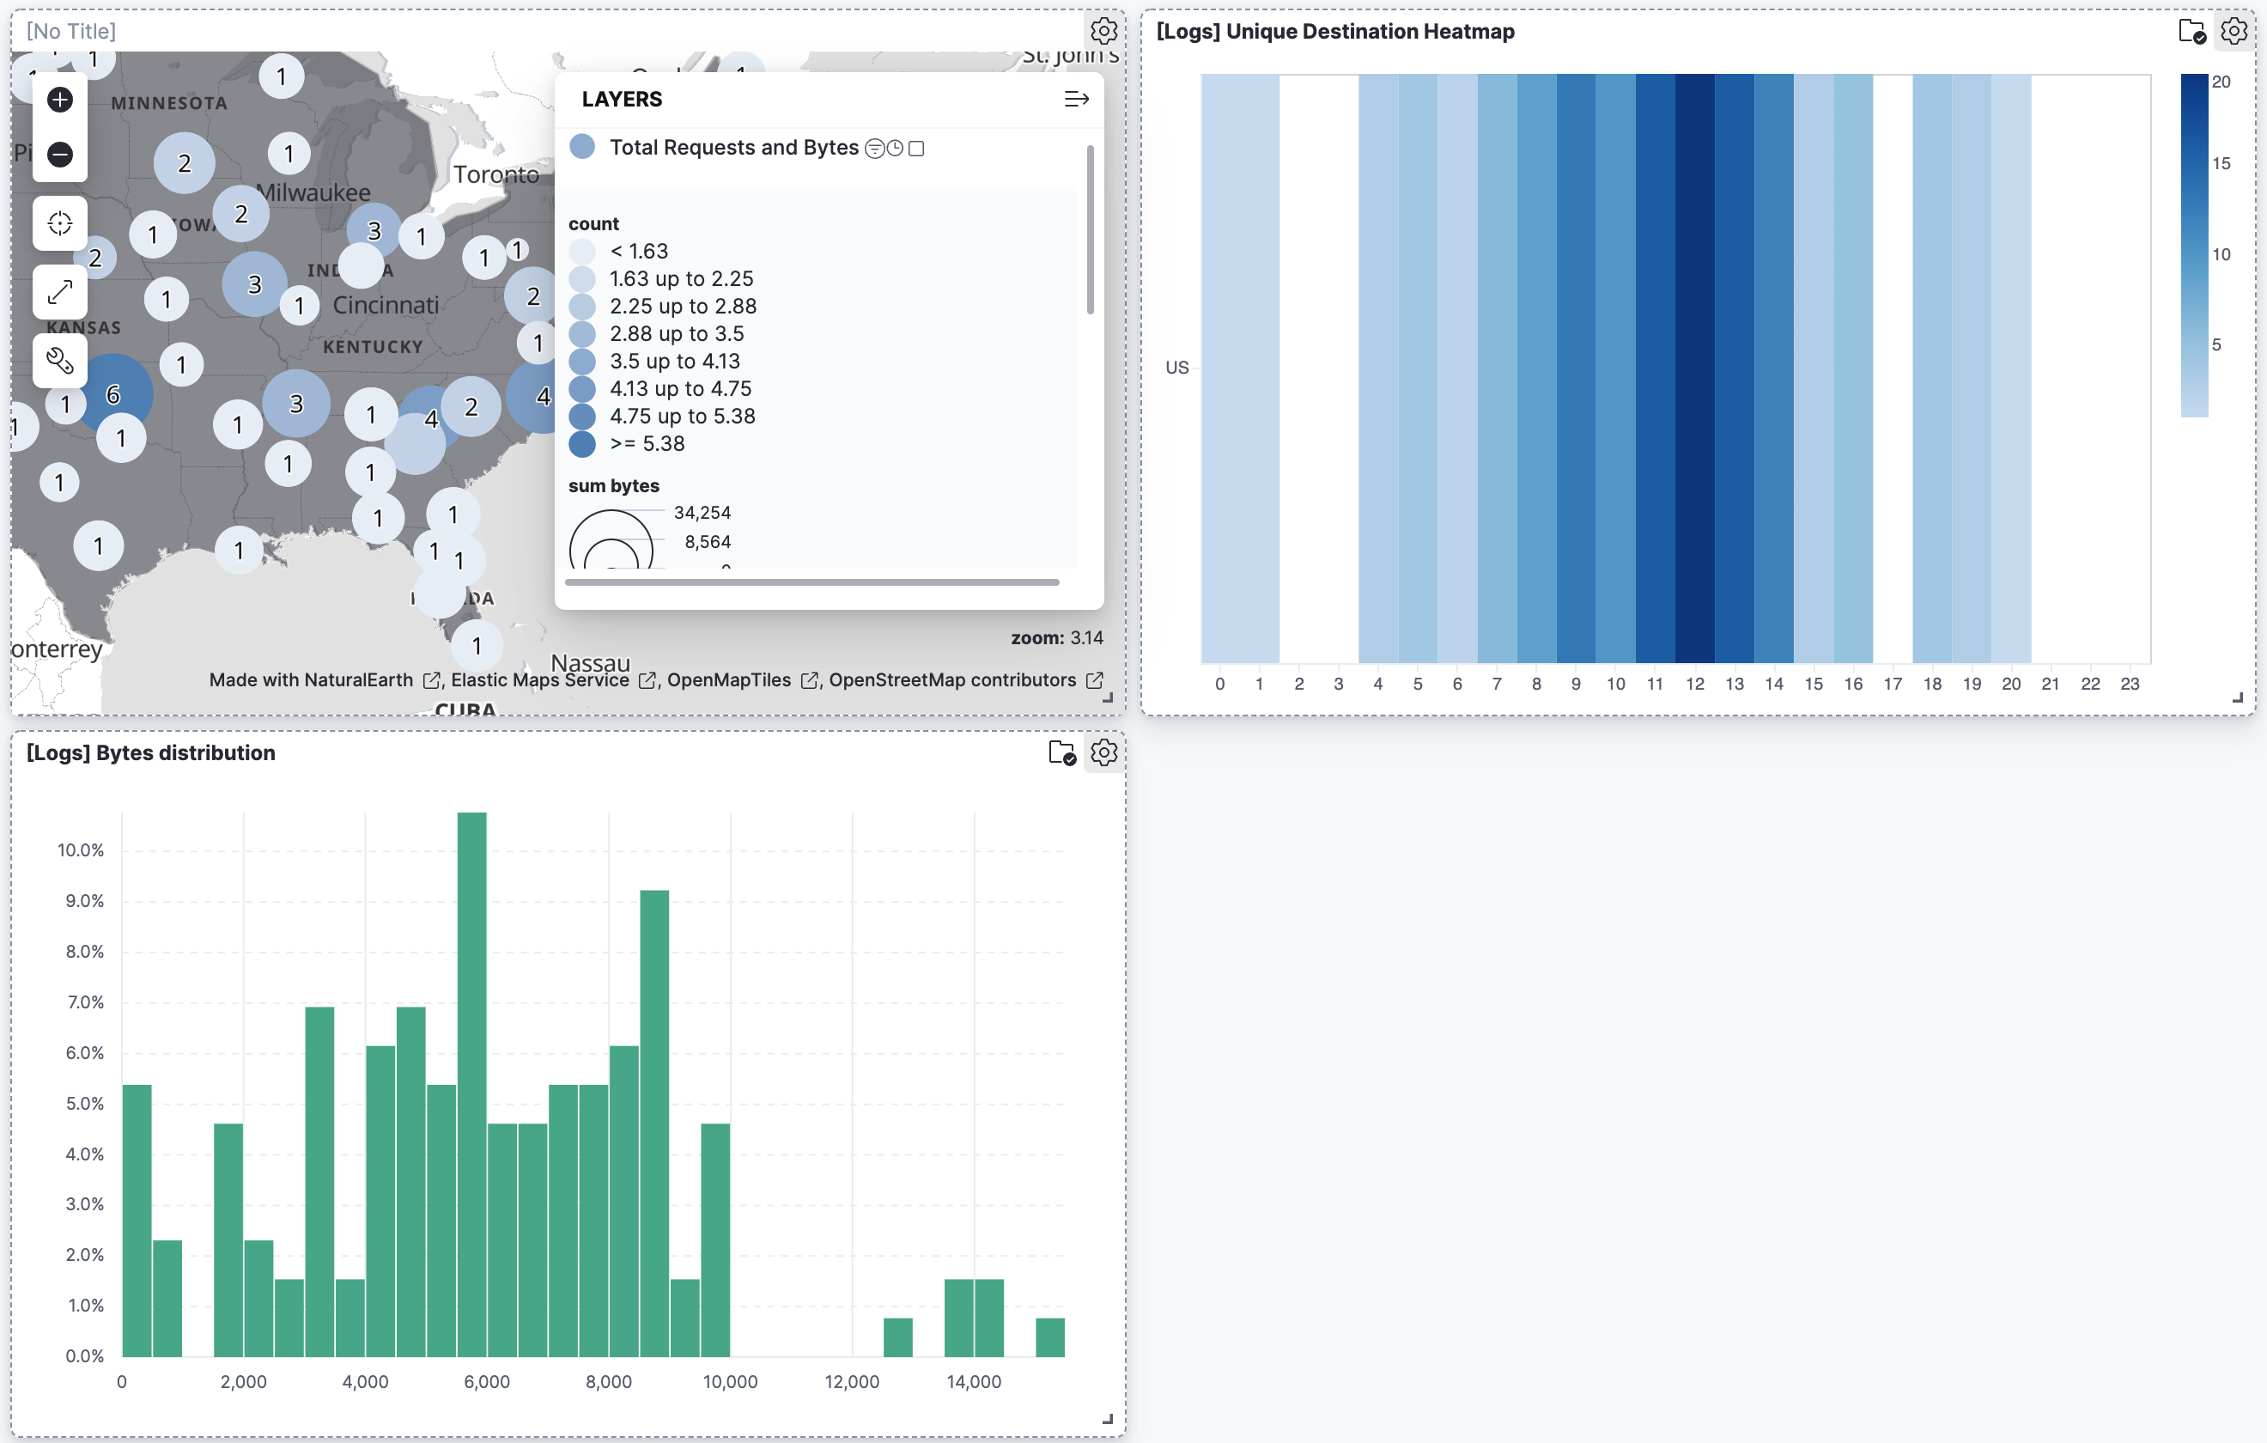Collapse the LAYERS flyout with the arrow icon
The width and height of the screenshot is (2267, 1443).
click(x=1076, y=99)
